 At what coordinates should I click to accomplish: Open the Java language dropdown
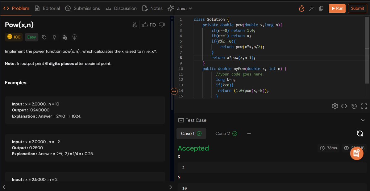[x=185, y=9]
